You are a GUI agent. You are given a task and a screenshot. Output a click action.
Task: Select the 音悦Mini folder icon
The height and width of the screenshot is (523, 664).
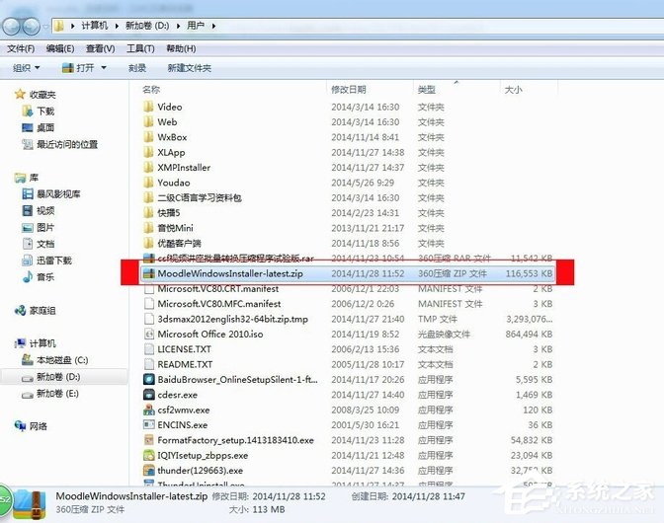pyautogui.click(x=148, y=228)
